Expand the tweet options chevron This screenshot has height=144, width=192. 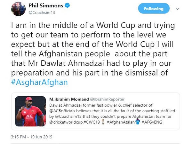click(183, 9)
